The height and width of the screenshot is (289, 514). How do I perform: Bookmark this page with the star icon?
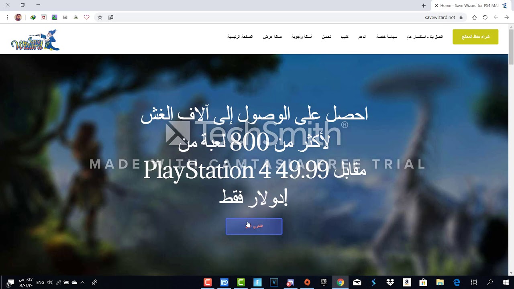(100, 17)
